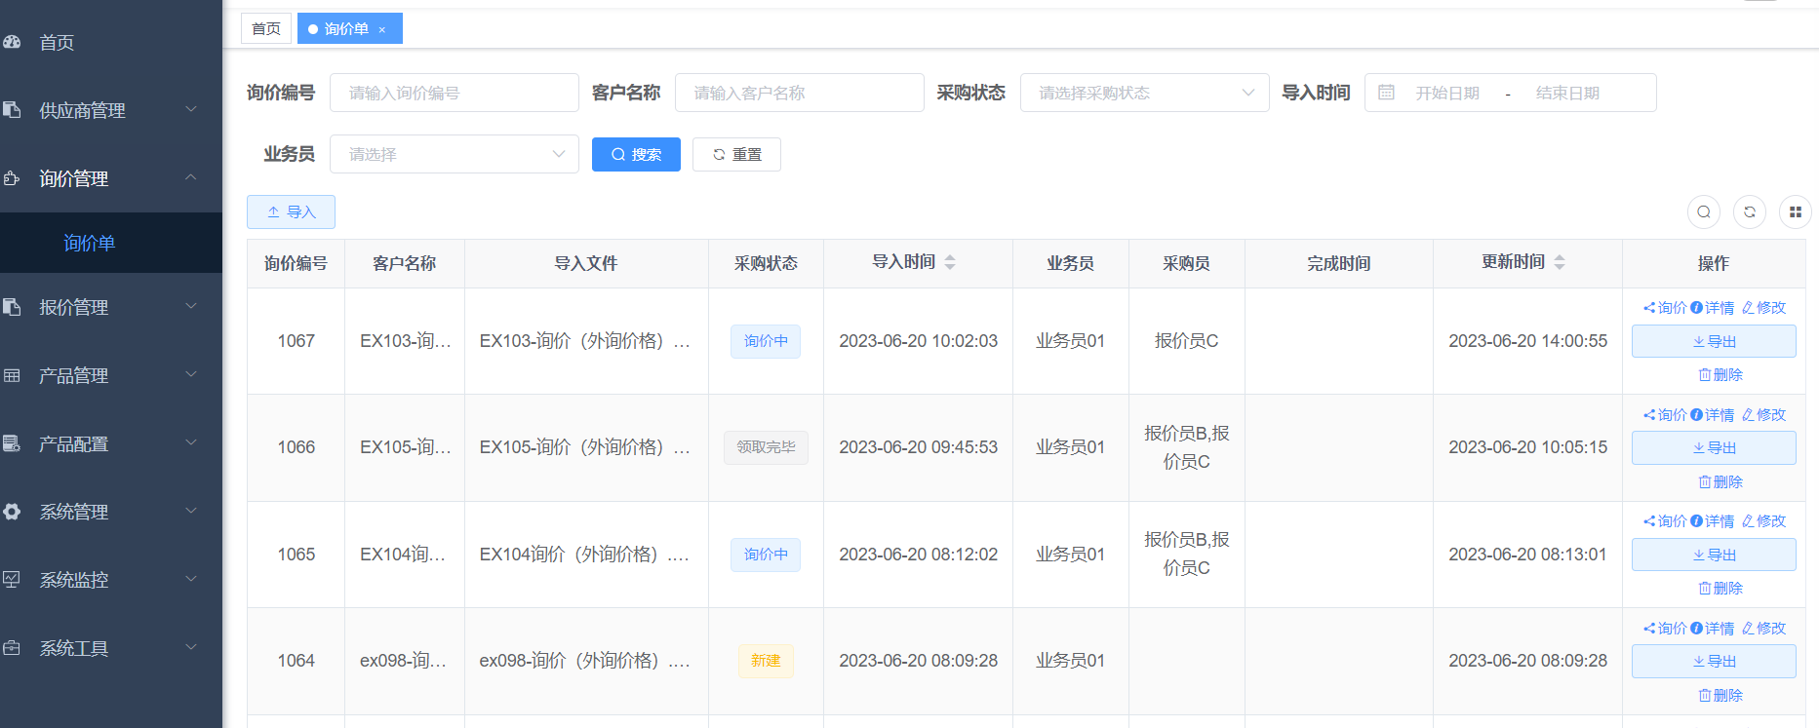The image size is (1819, 728).
Task: Click the 询价中 status tag in row 1067
Action: pos(766,341)
